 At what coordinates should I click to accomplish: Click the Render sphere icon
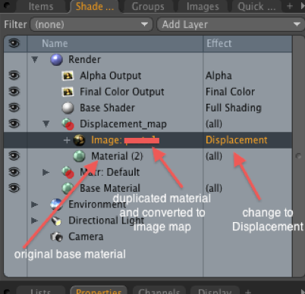point(56,60)
